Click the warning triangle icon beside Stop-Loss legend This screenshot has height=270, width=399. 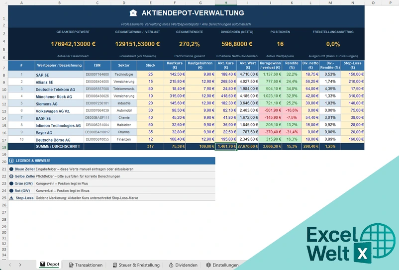[11, 198]
